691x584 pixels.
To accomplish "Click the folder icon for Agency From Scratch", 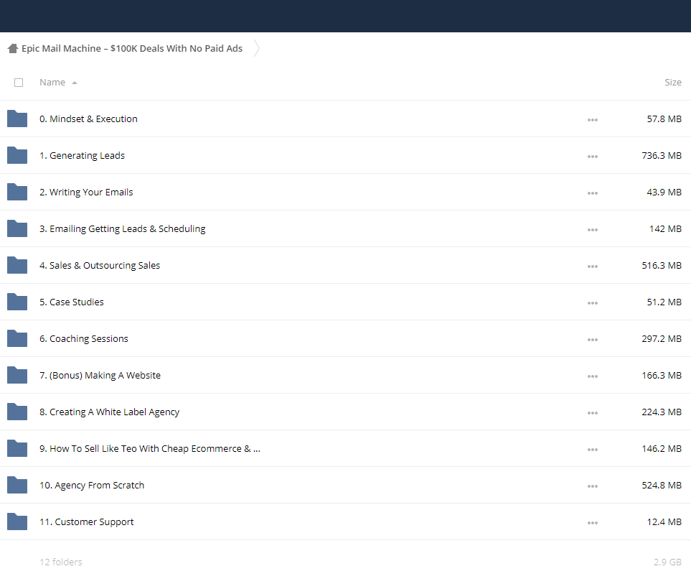I will 17,485.
